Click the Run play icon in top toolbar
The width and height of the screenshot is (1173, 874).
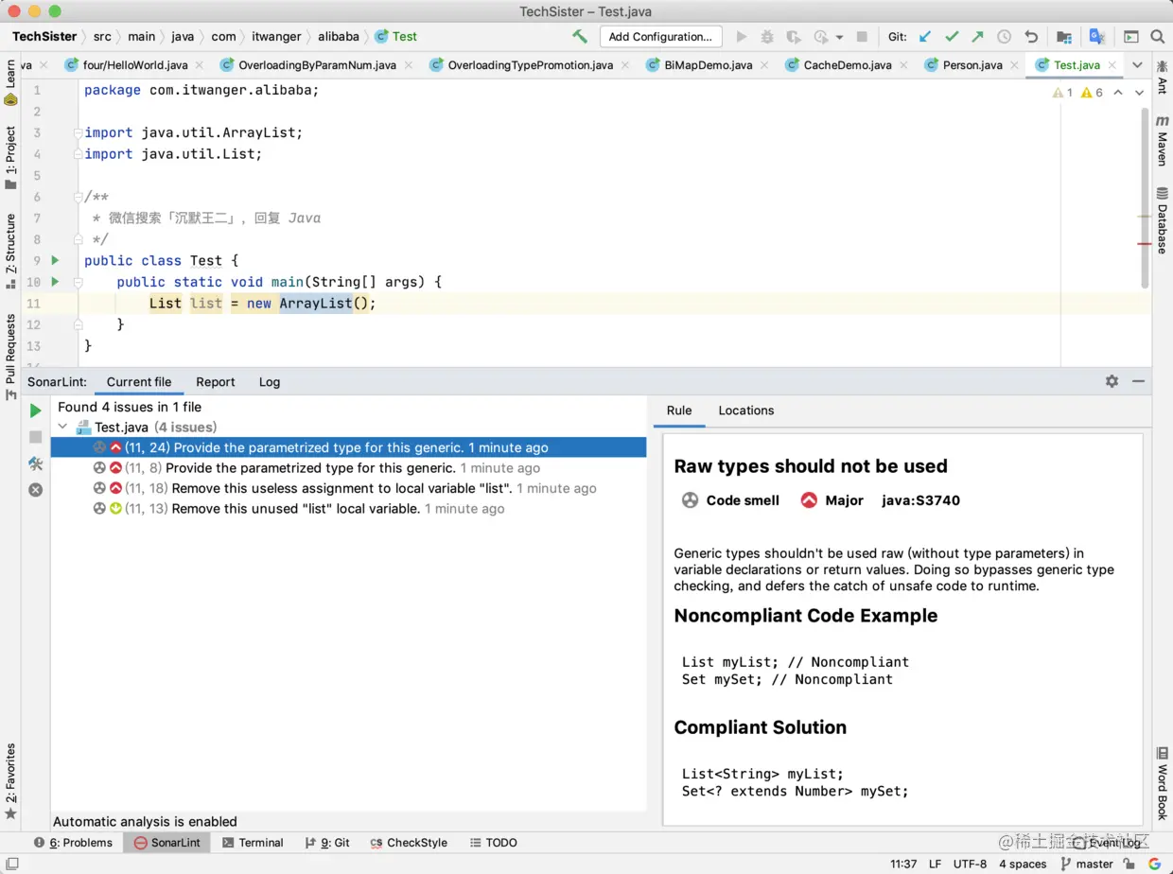(x=742, y=37)
